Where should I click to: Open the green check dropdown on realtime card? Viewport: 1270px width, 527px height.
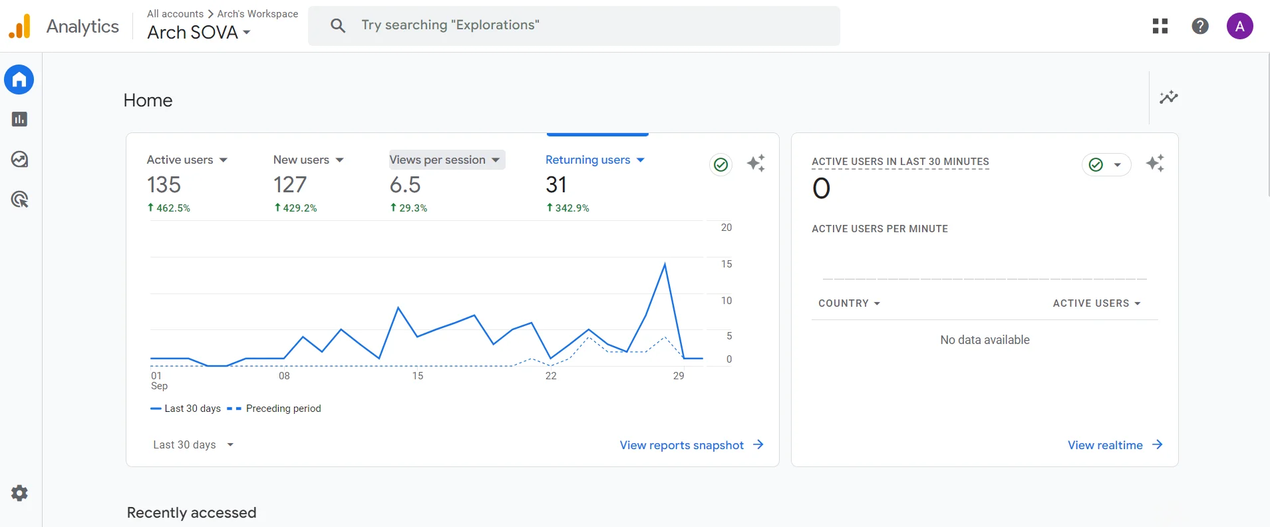coord(1106,164)
